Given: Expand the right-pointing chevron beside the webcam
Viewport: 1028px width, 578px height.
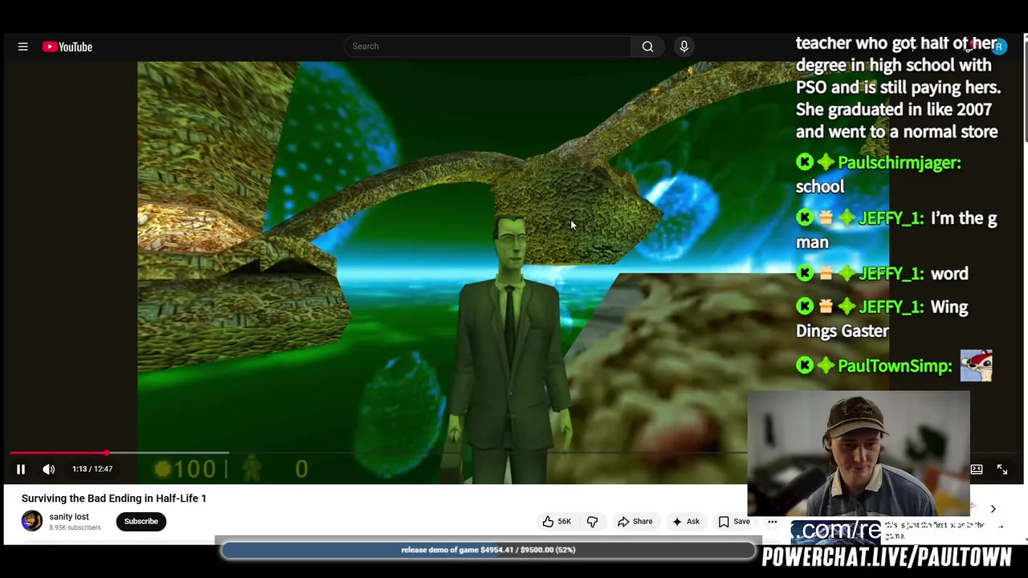Looking at the screenshot, I should 993,509.
